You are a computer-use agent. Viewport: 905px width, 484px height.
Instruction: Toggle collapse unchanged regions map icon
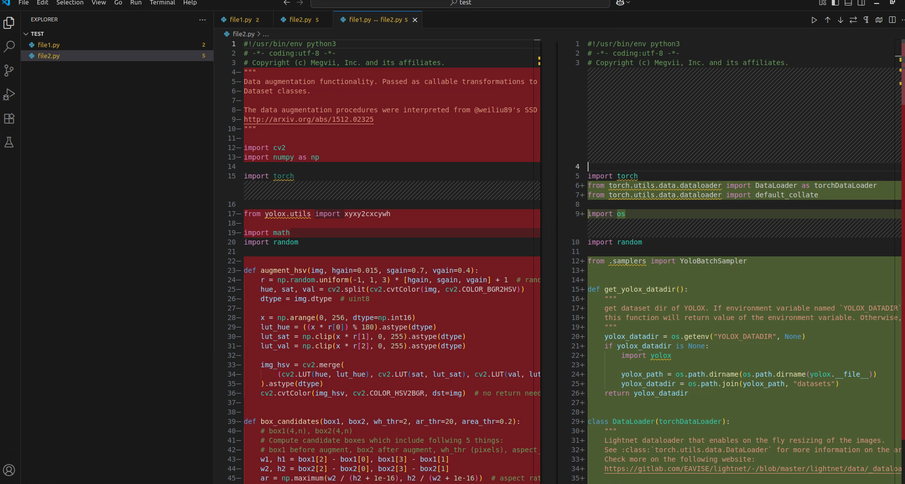pos(879,20)
